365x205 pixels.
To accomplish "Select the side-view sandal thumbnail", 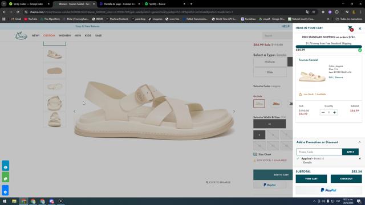I will (x=55, y=55).
